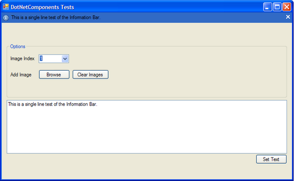Viewport: 294px width, 181px height.
Task: Click the Image Index label
Action: click(23, 58)
